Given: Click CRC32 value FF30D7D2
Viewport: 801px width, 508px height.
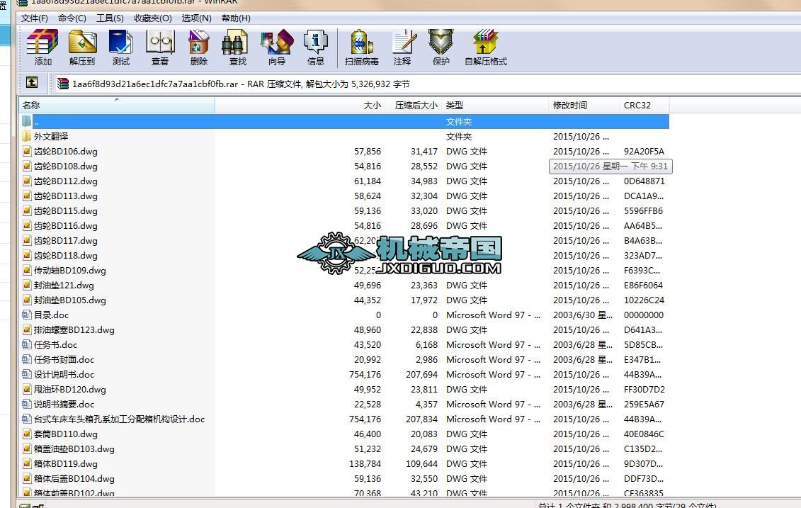Looking at the screenshot, I should pos(644,389).
